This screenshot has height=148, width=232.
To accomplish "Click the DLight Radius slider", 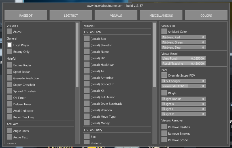I will [x=184, y=99].
